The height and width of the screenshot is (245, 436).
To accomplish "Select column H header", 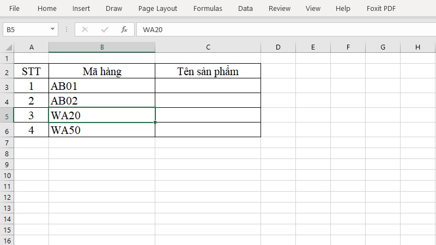I will [x=418, y=47].
